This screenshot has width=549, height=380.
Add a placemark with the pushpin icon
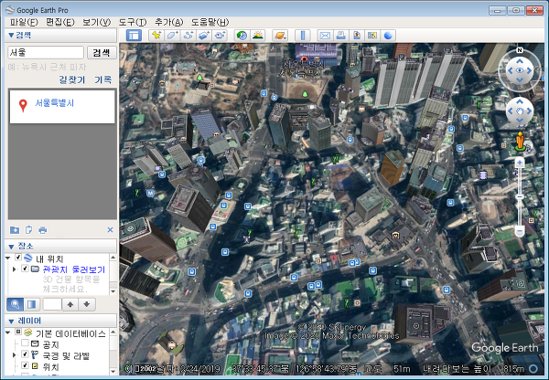click(156, 36)
